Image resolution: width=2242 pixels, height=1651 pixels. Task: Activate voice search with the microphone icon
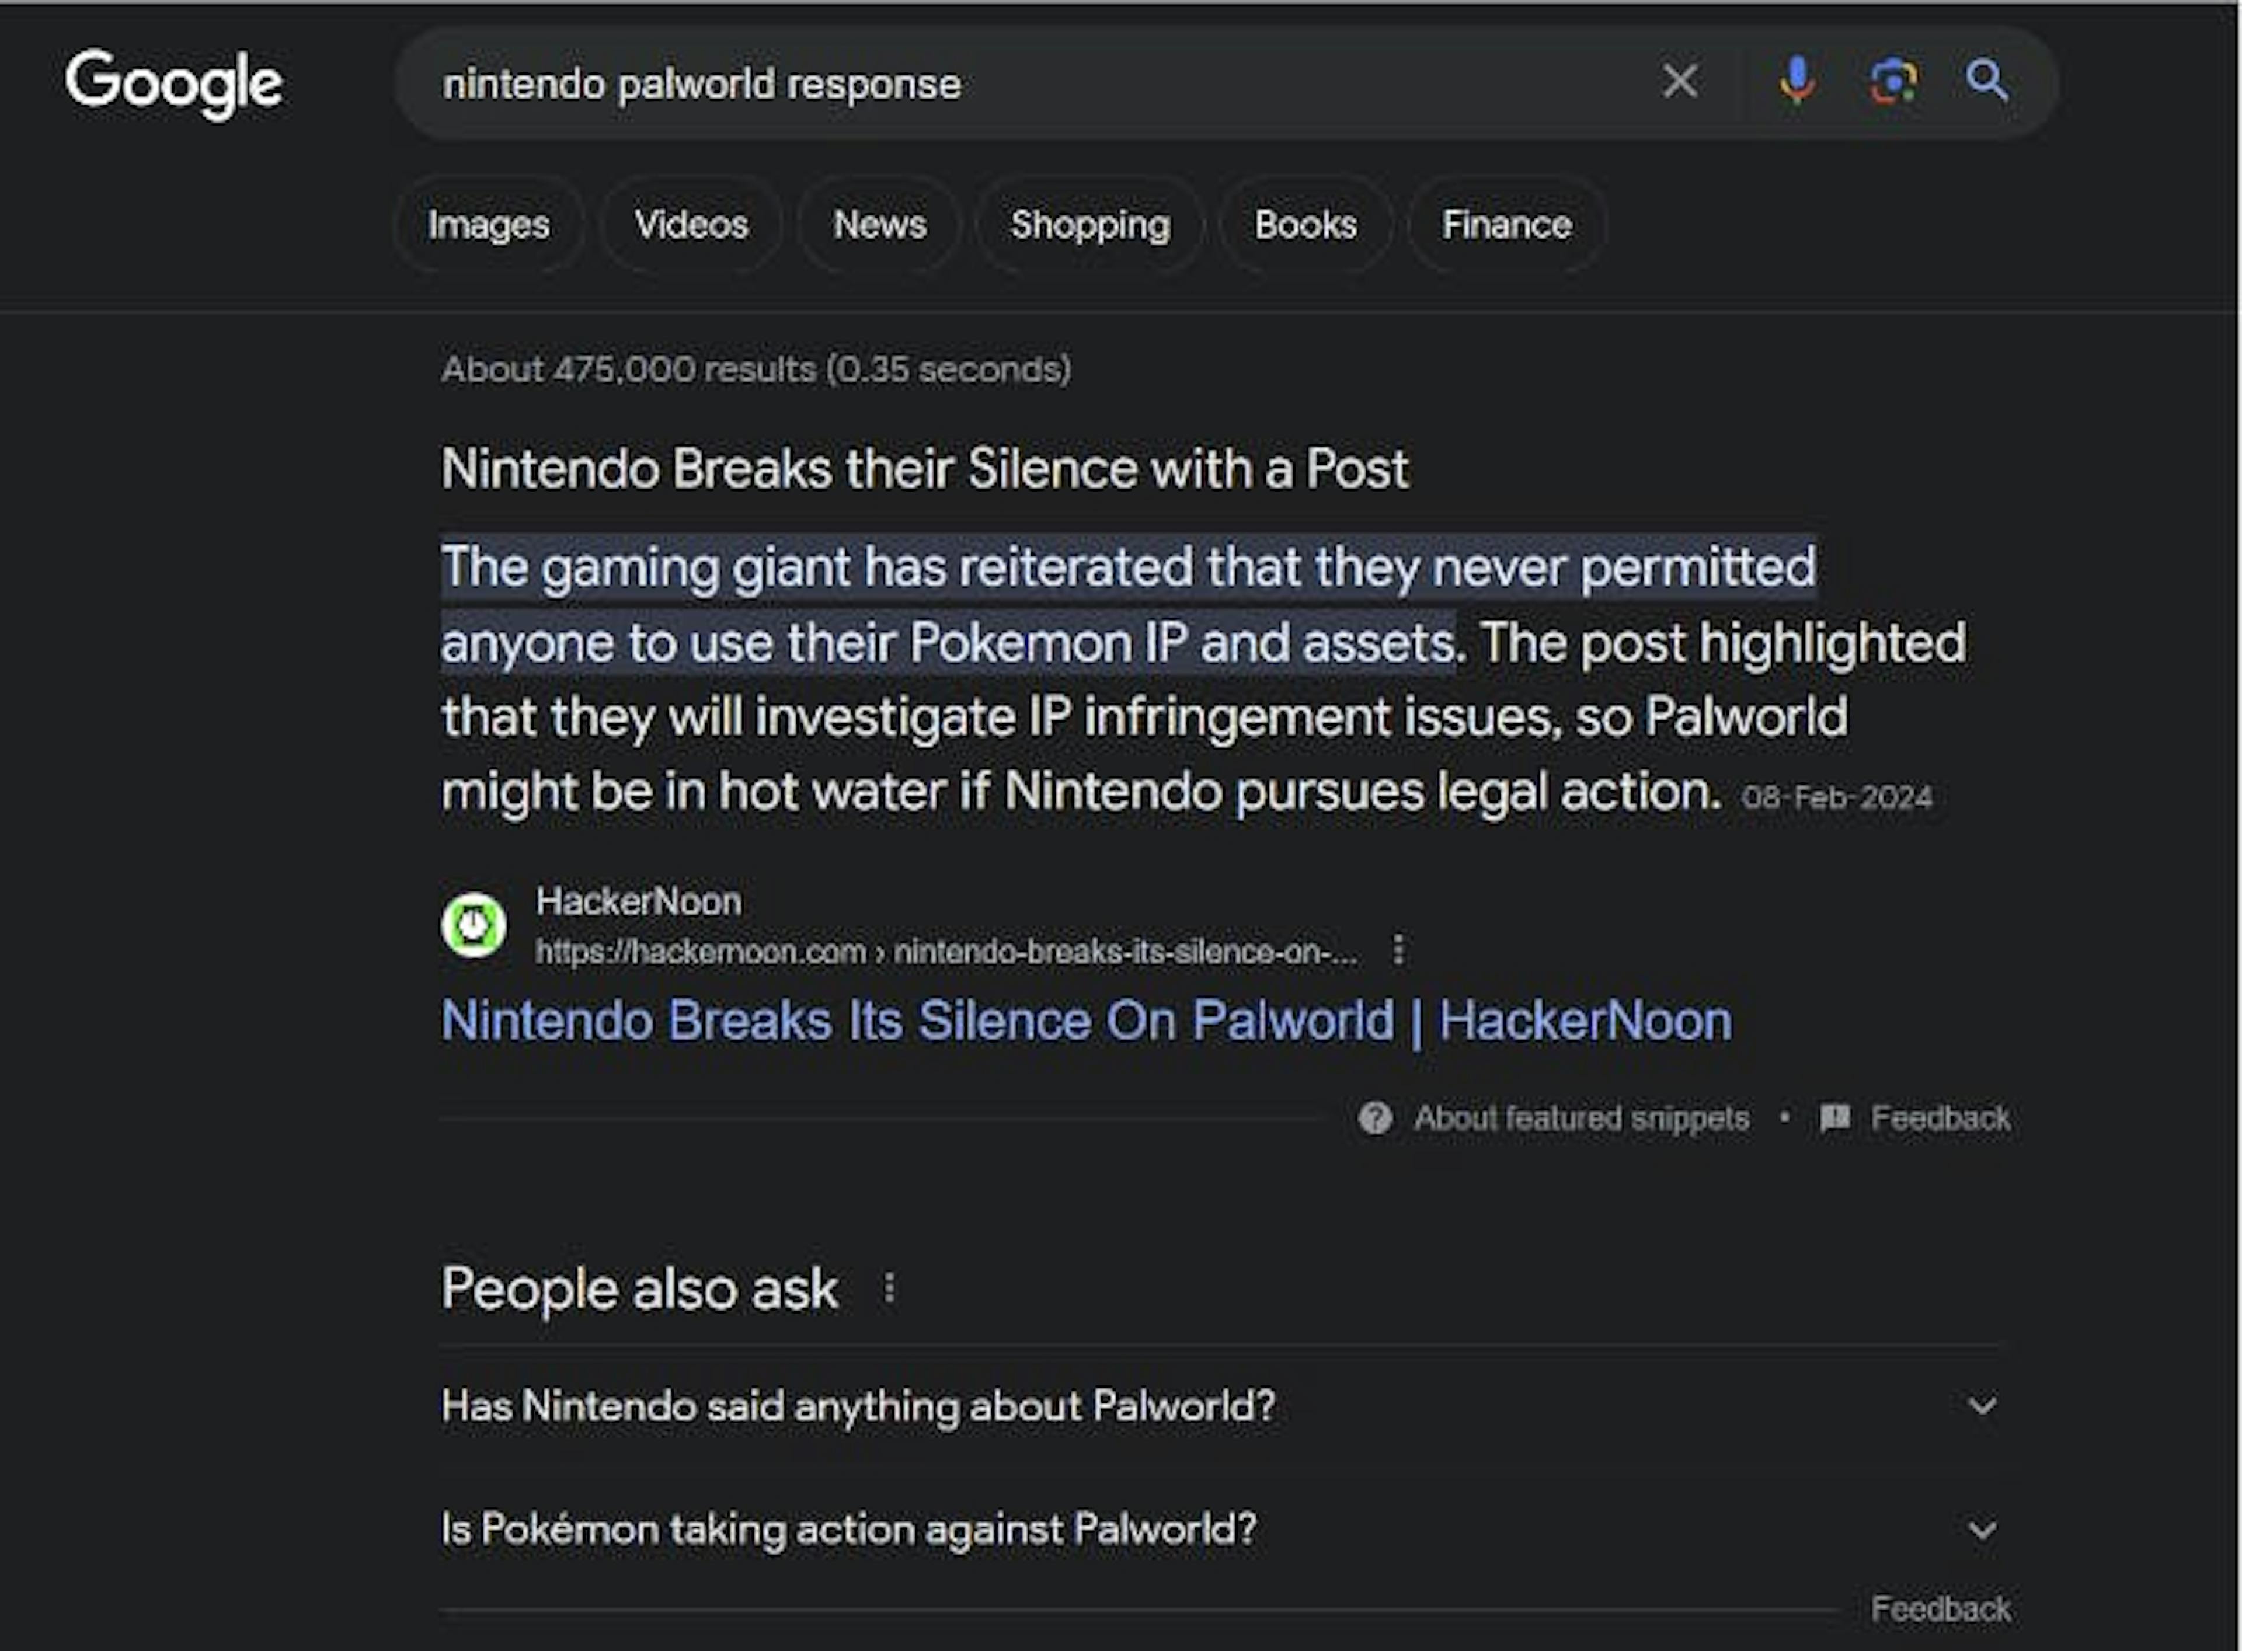click(x=1796, y=82)
